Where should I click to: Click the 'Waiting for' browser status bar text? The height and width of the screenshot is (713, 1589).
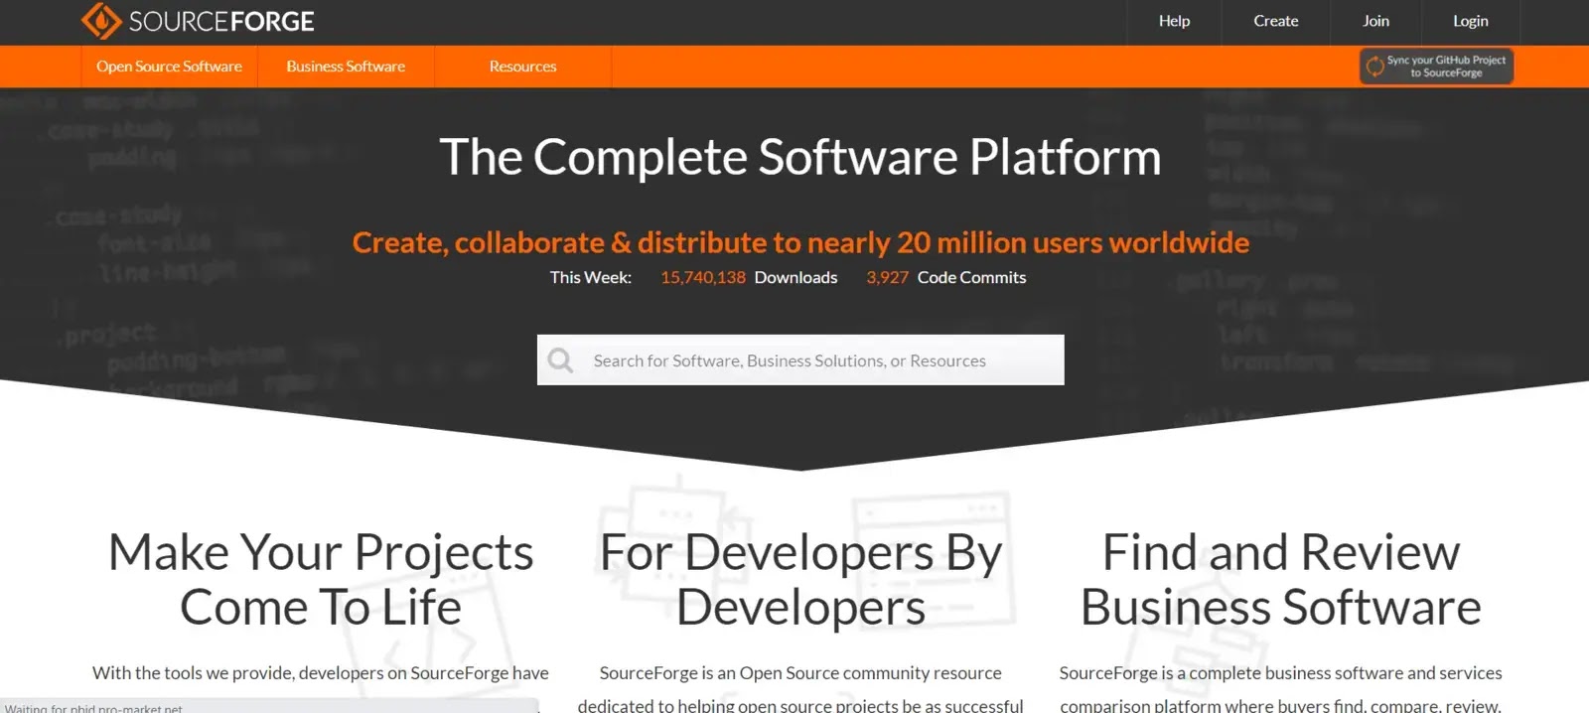(94, 708)
